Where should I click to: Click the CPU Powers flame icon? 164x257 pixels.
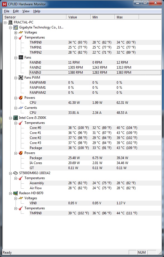point(21,98)
